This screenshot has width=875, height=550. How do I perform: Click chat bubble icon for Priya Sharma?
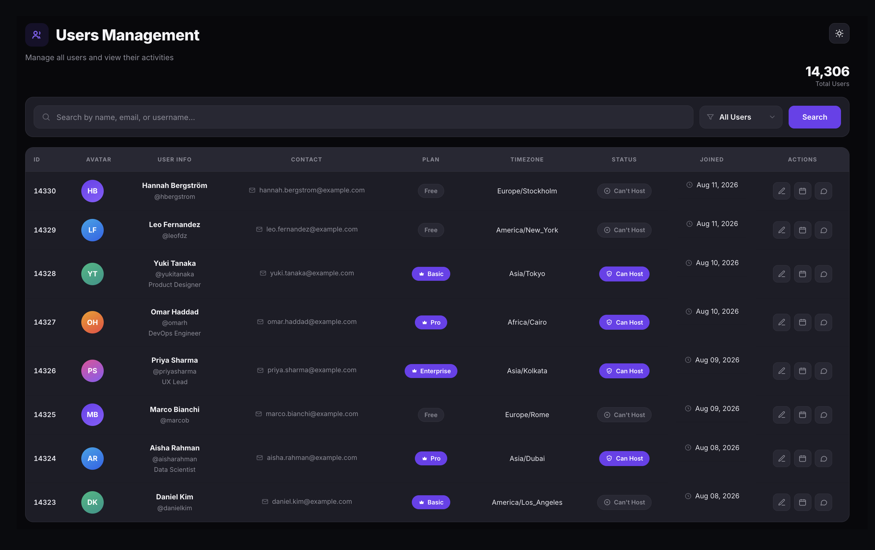pos(823,371)
